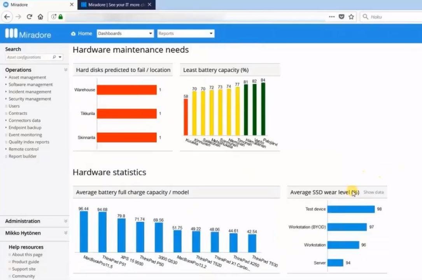This screenshot has width=422, height=280.
Task: Click the Warehouse red bar
Action: (127, 90)
